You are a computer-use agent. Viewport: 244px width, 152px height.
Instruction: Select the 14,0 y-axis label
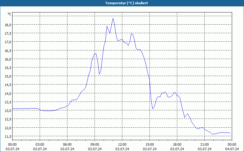(8, 93)
